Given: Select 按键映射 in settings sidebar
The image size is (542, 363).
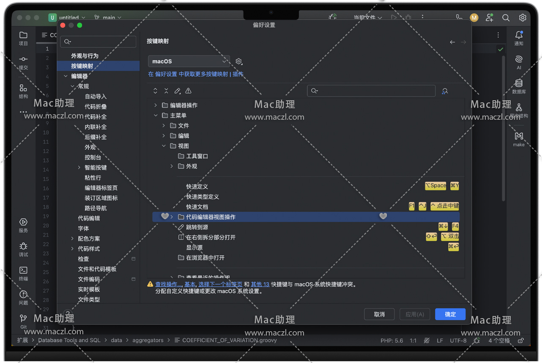Looking at the screenshot, I should (x=98, y=66).
